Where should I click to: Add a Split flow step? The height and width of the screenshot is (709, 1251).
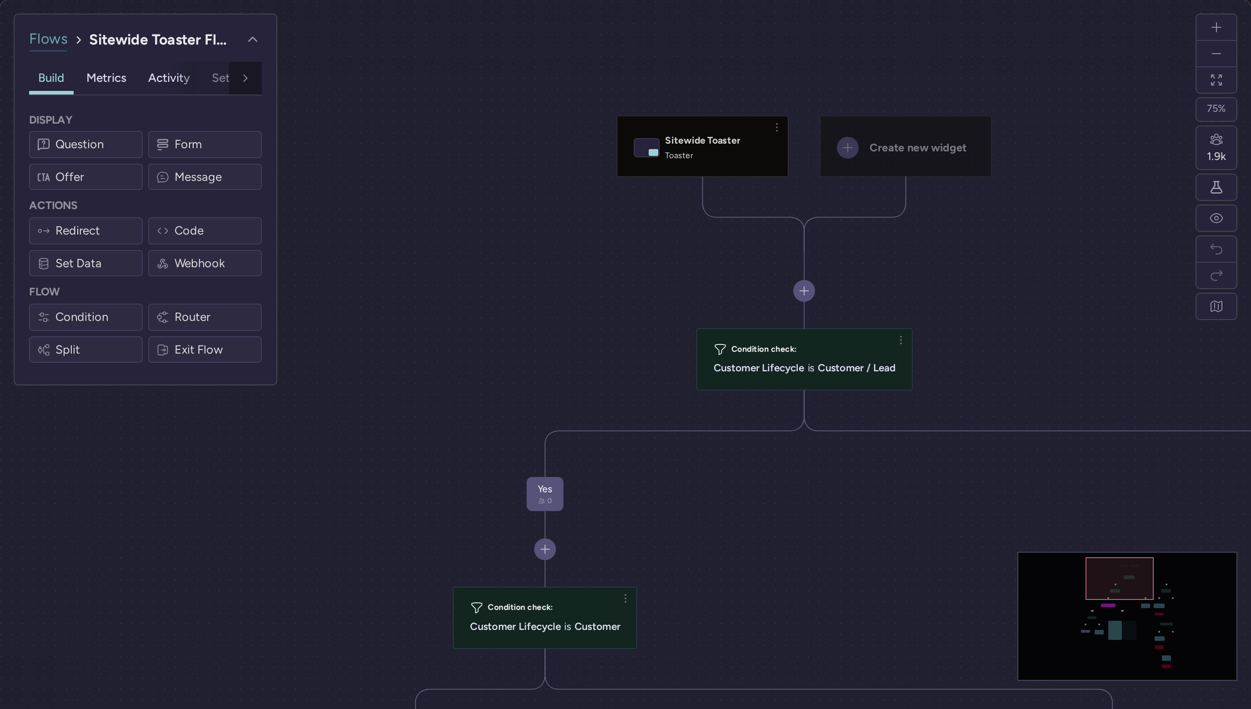coord(86,350)
